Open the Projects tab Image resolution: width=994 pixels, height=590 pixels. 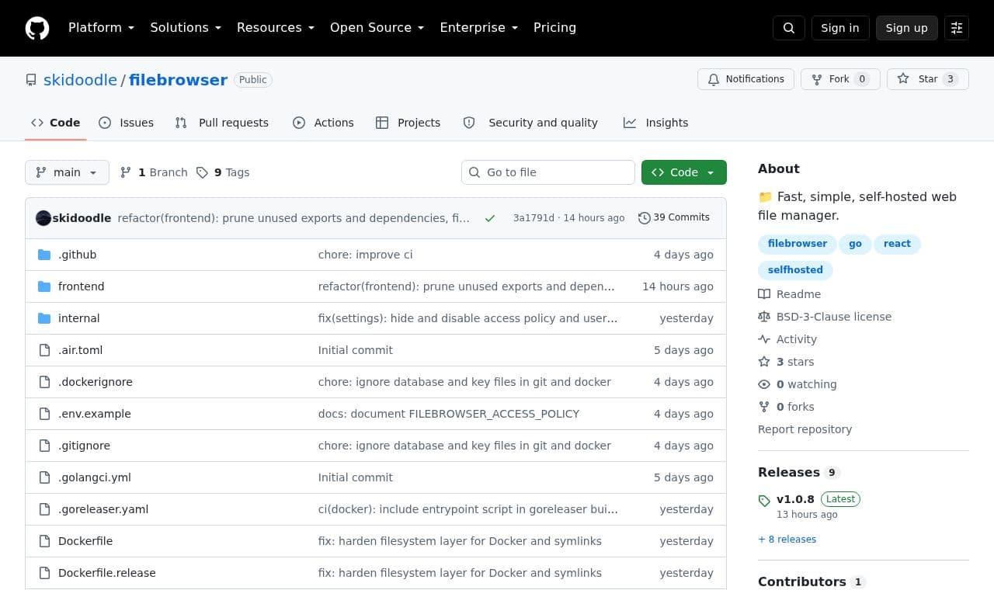tap(408, 123)
